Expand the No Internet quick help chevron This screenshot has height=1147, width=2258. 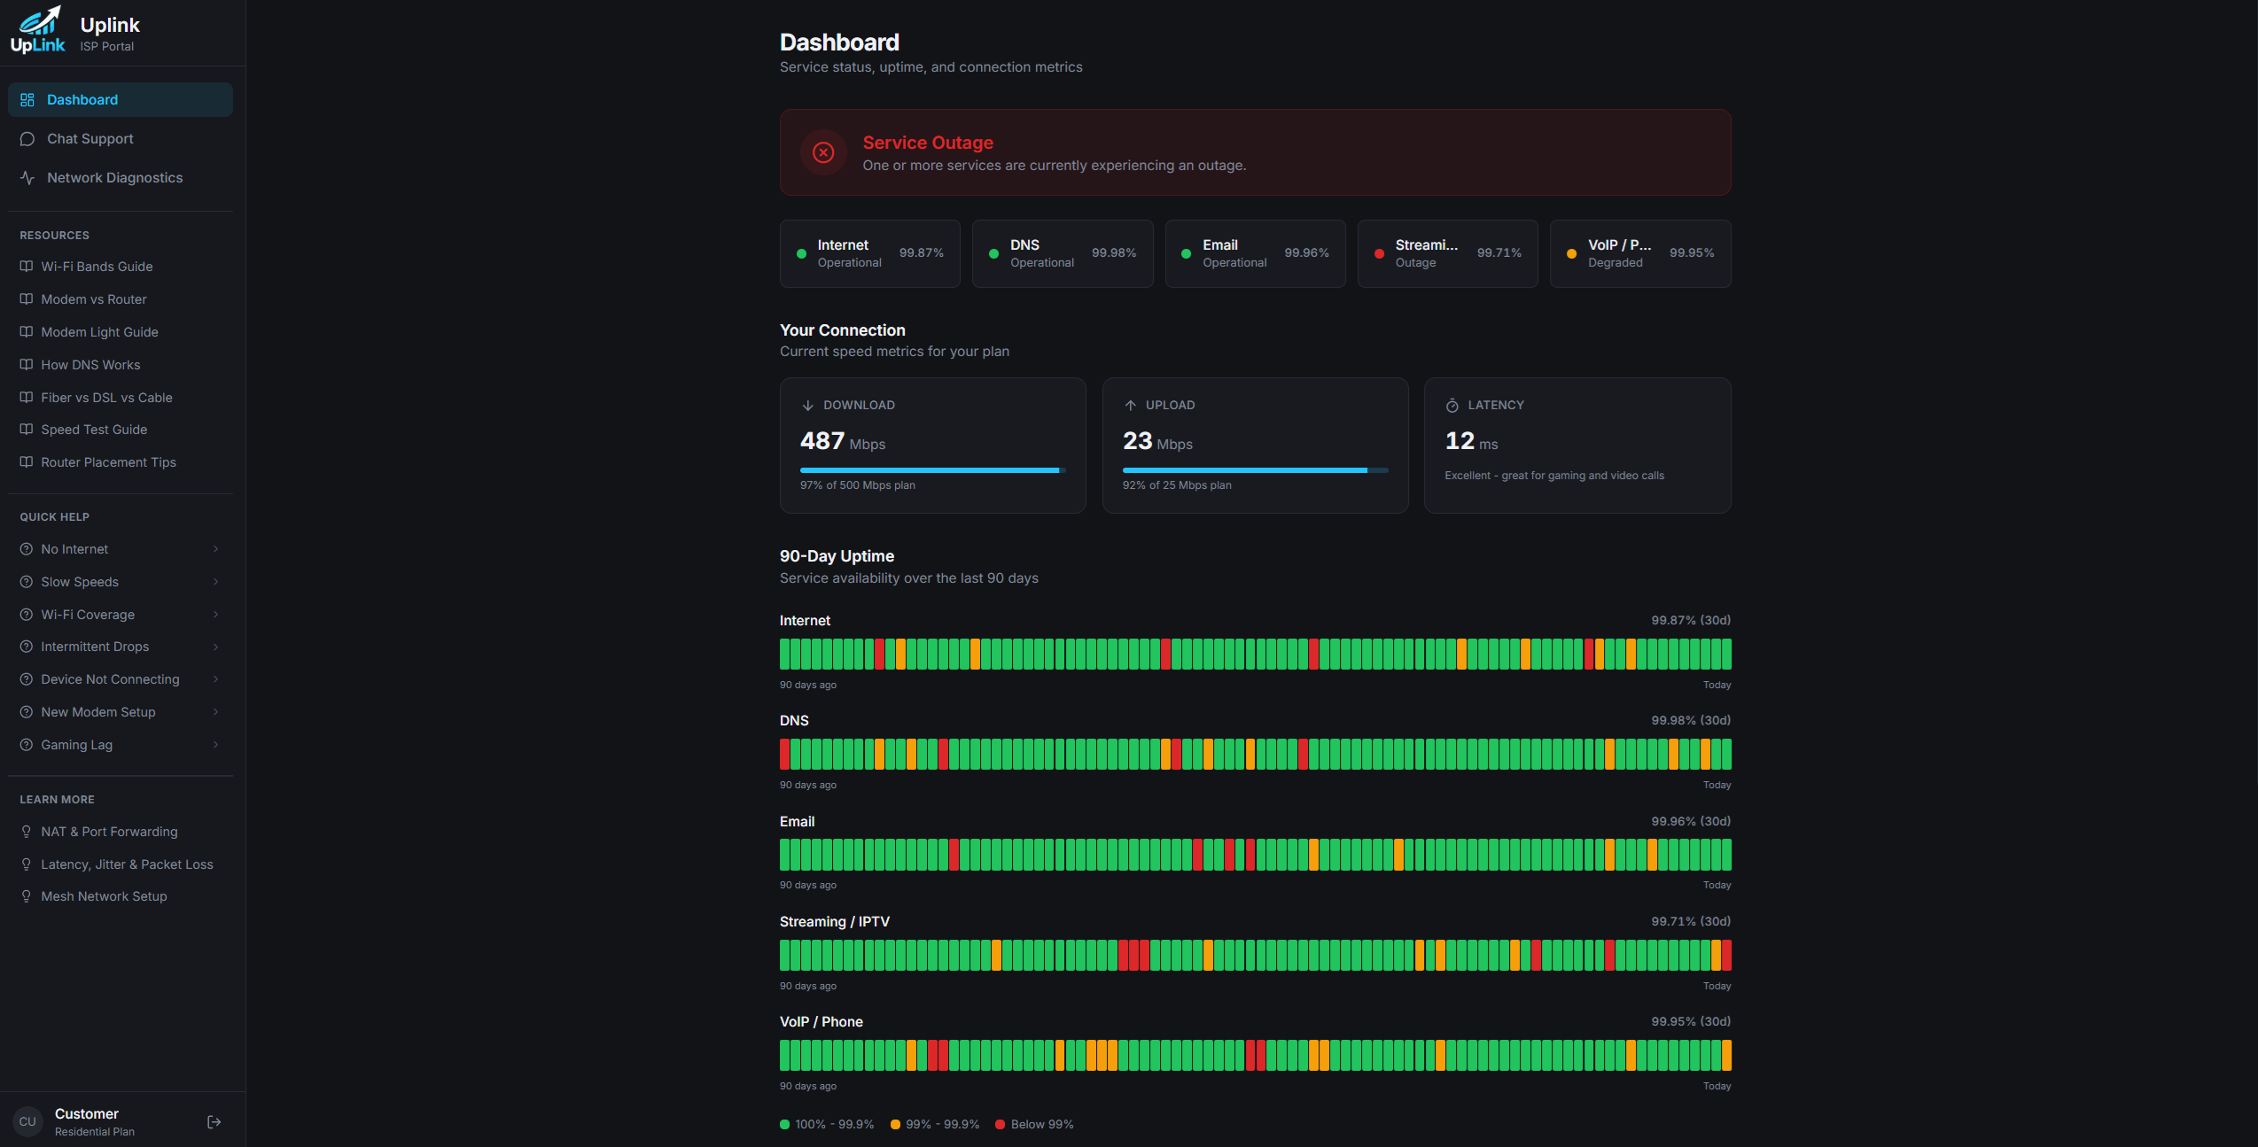pyautogui.click(x=215, y=549)
